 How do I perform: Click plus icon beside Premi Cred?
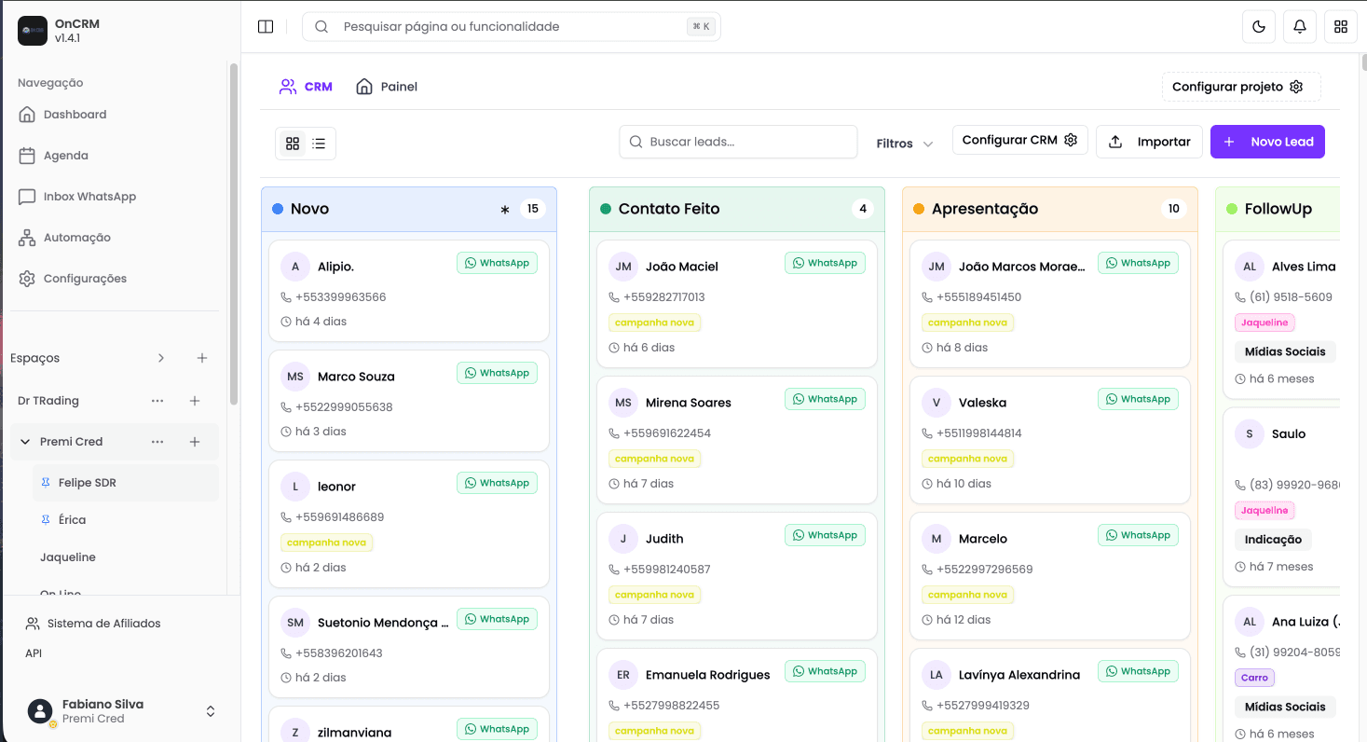[x=195, y=442]
